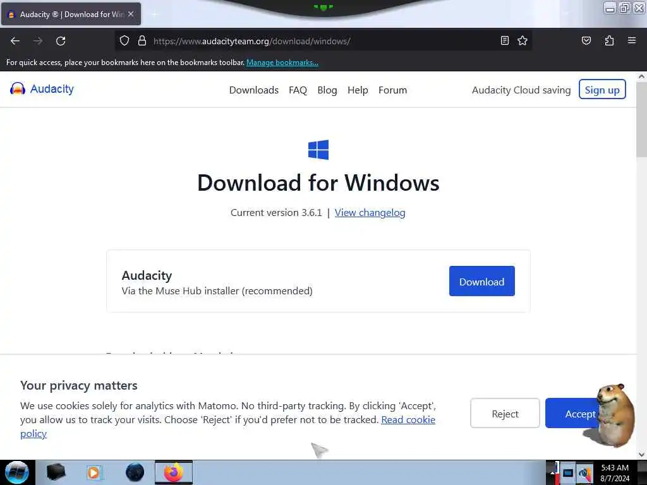Reject cookies in the privacy banner
Viewport: 647px width, 485px height.
tap(505, 413)
